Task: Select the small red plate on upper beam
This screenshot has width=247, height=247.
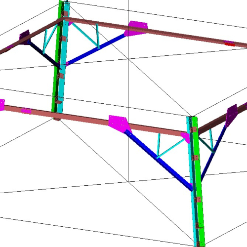Action: 230,44
